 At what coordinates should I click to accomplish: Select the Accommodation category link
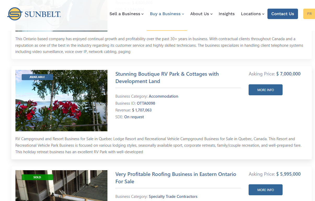163,96
